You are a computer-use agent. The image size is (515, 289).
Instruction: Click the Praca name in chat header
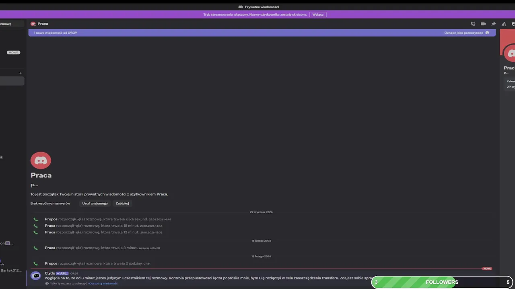pyautogui.click(x=43, y=24)
